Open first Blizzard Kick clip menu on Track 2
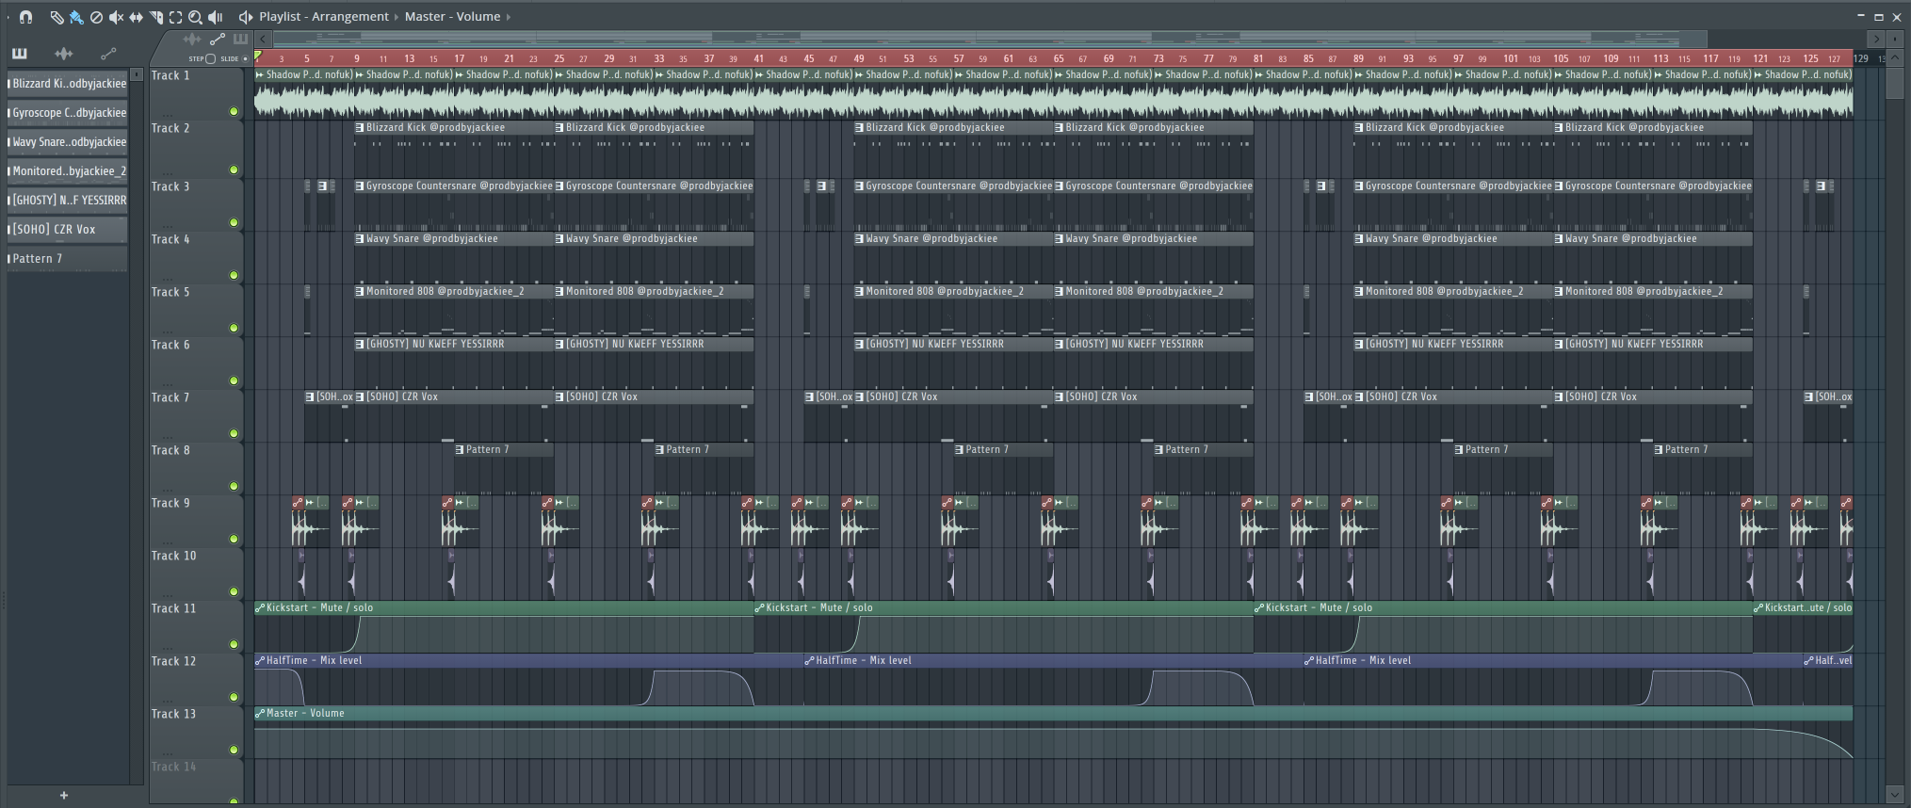1911x808 pixels. coord(360,128)
